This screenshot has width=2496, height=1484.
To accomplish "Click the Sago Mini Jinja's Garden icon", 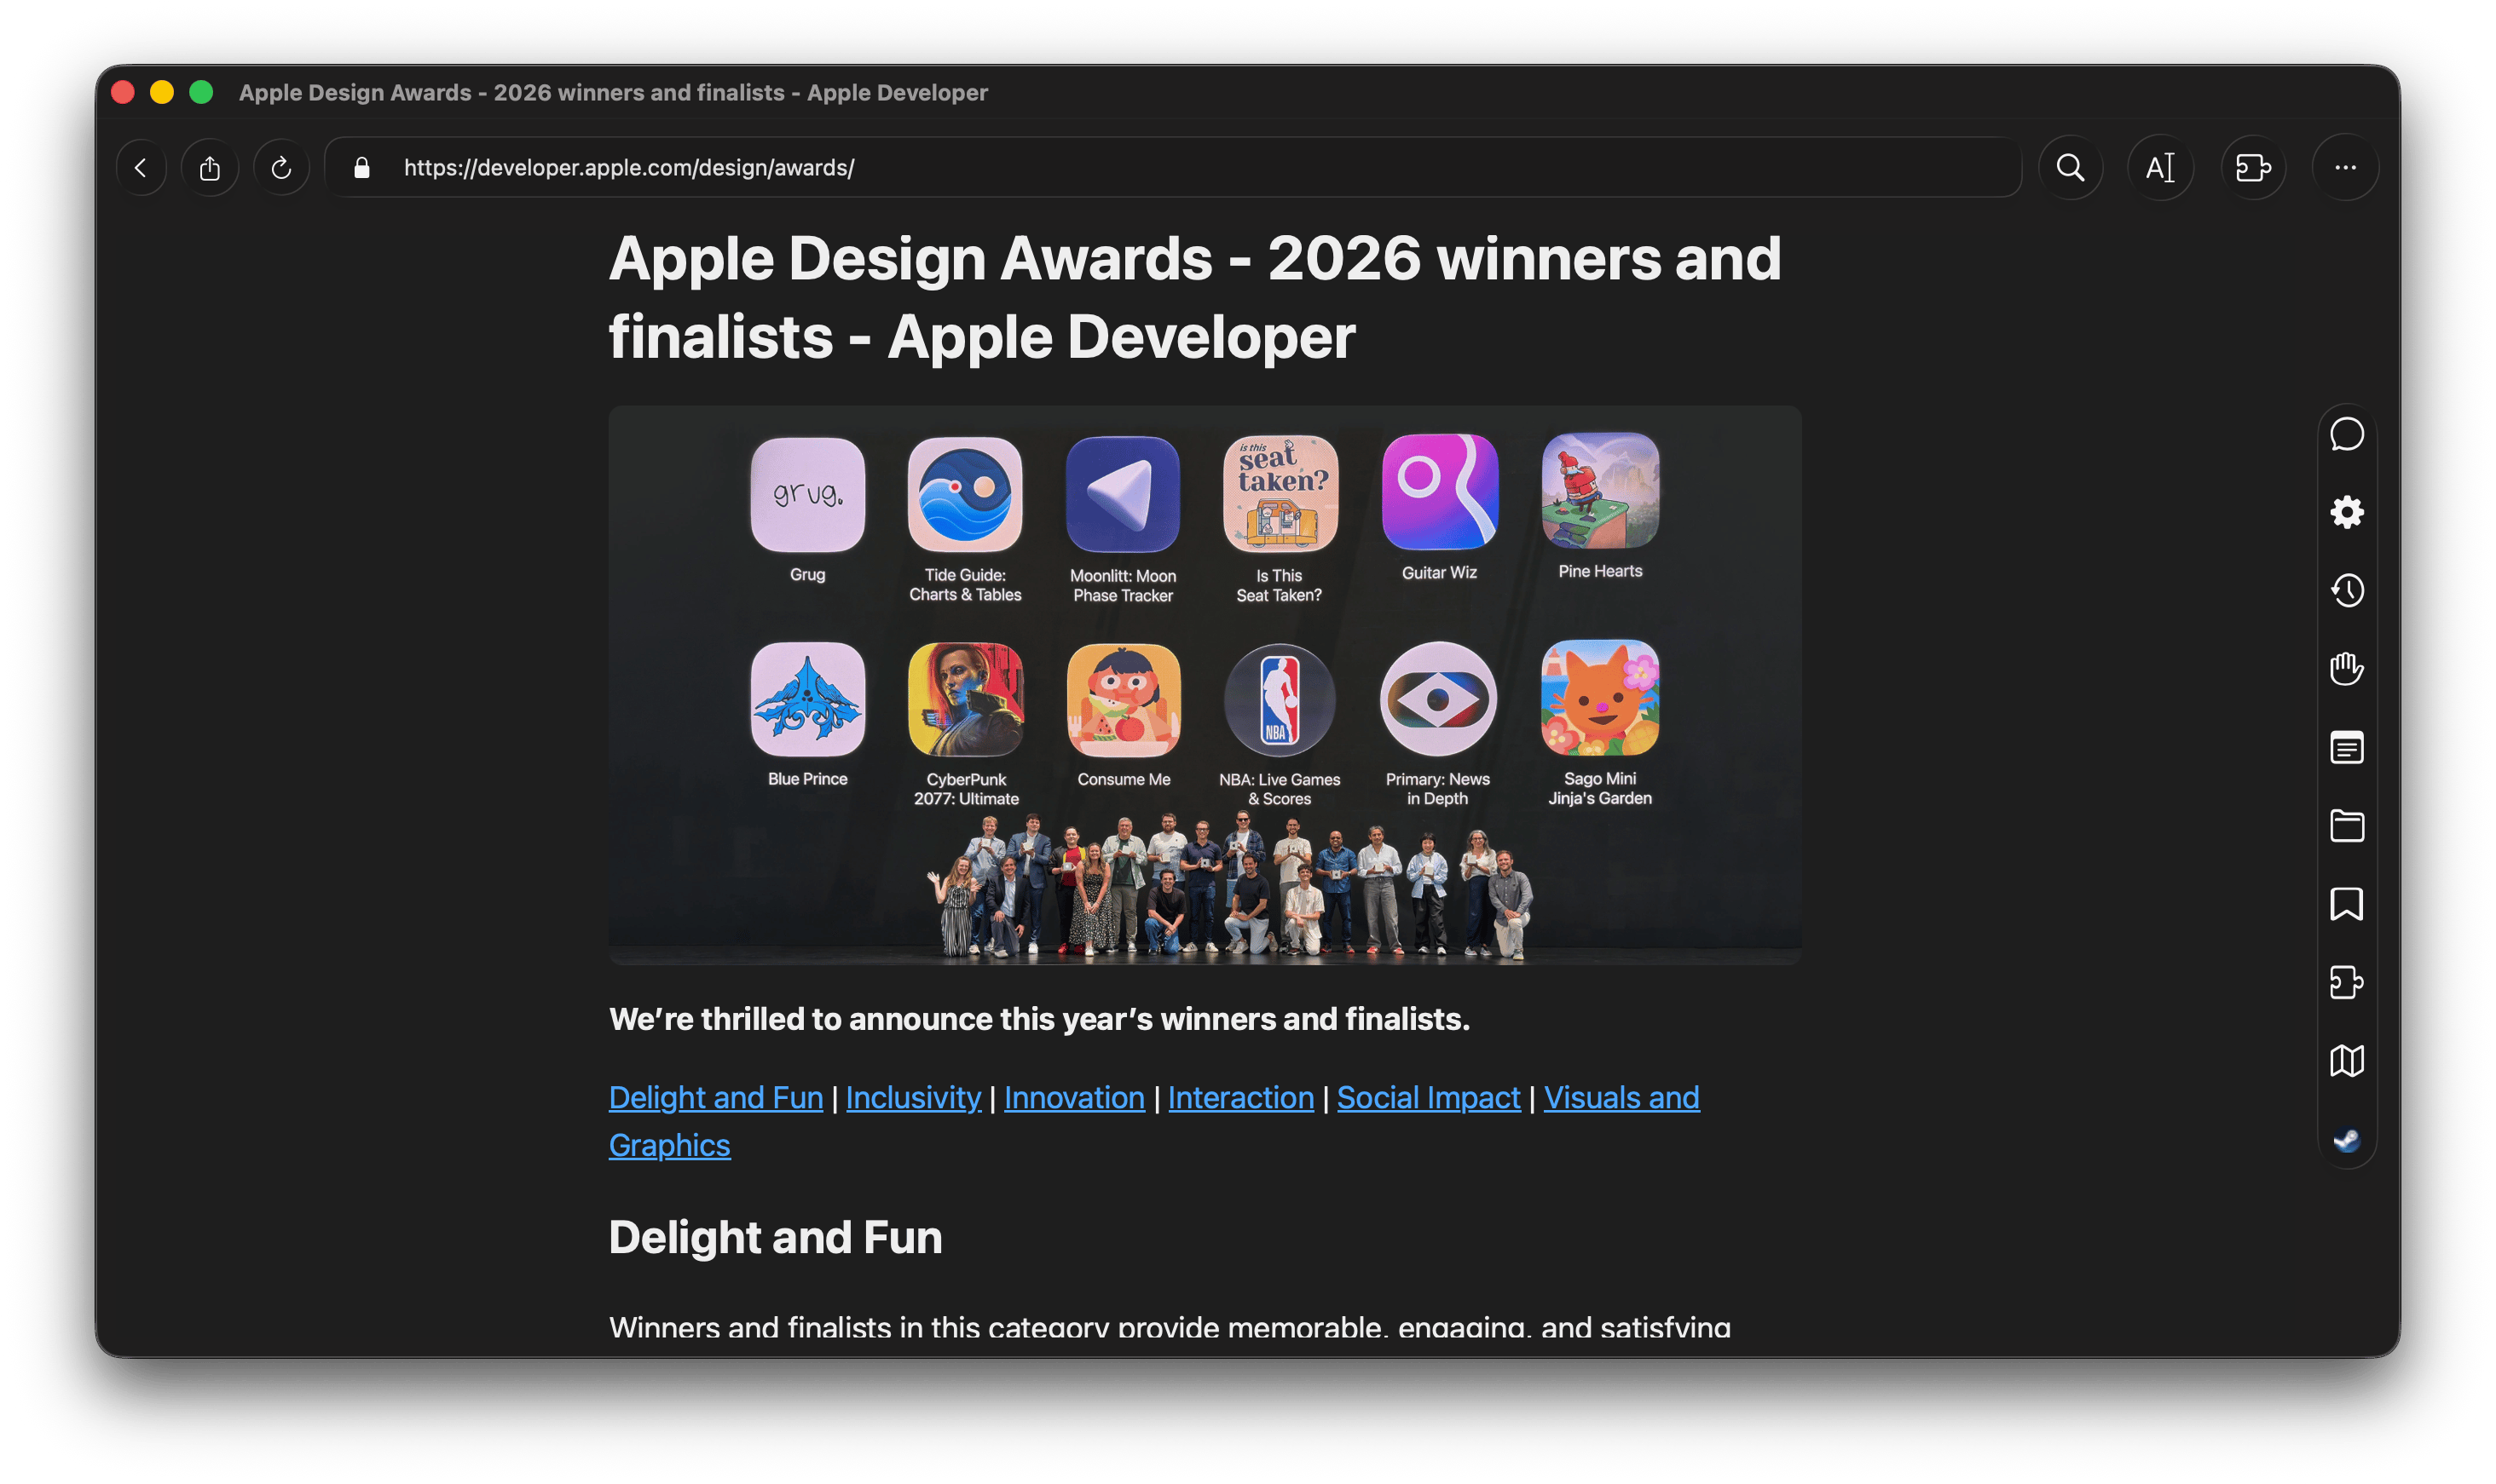I will [1600, 697].
